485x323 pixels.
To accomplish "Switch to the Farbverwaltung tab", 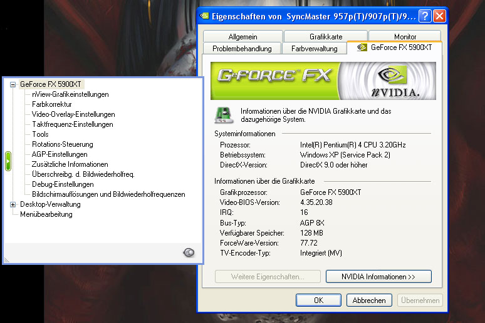I will 315,49.
